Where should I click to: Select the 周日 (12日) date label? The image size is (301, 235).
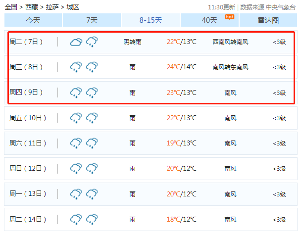point(28,168)
